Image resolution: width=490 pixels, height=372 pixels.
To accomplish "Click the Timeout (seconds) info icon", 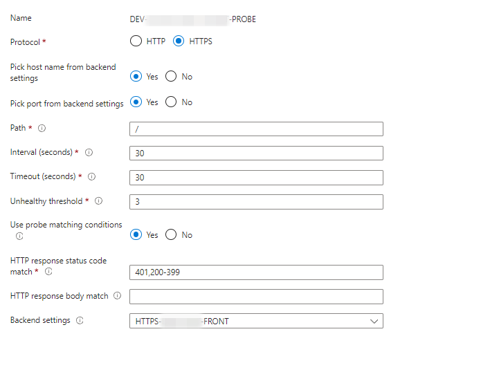I will click(x=92, y=176).
